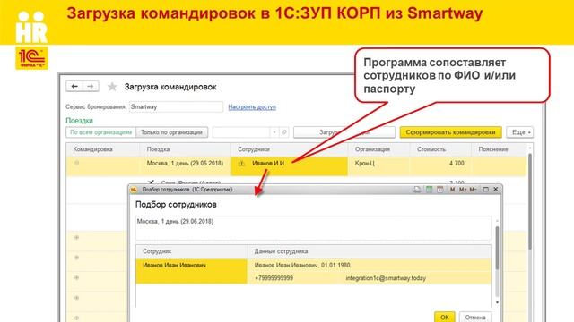Click the M+ button in the dialog title bar
Image resolution: width=574 pixels, height=322 pixels.
[463, 189]
